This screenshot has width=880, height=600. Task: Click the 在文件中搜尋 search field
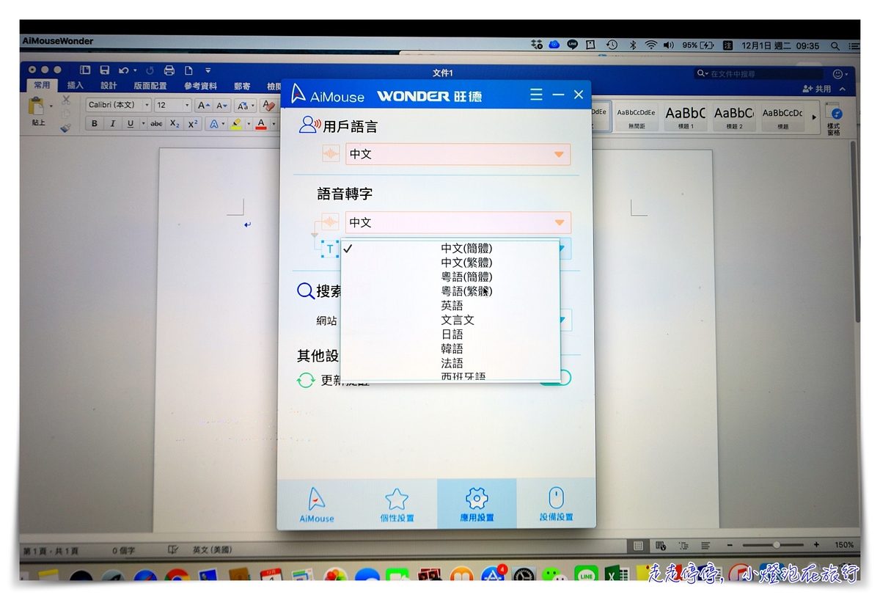(758, 73)
